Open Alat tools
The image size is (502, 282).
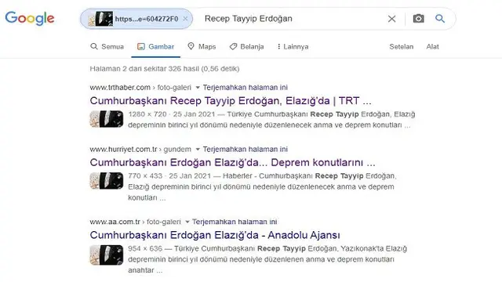(432, 47)
